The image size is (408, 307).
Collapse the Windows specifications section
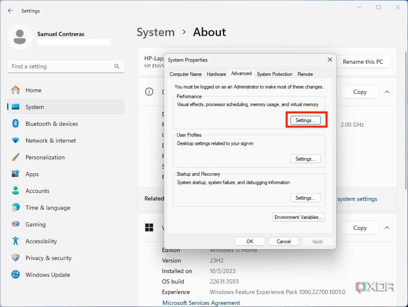(387, 228)
